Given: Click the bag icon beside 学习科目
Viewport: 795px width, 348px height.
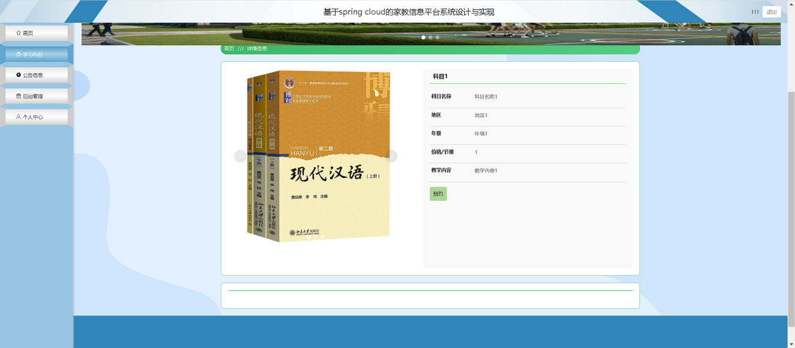Looking at the screenshot, I should click(x=18, y=54).
